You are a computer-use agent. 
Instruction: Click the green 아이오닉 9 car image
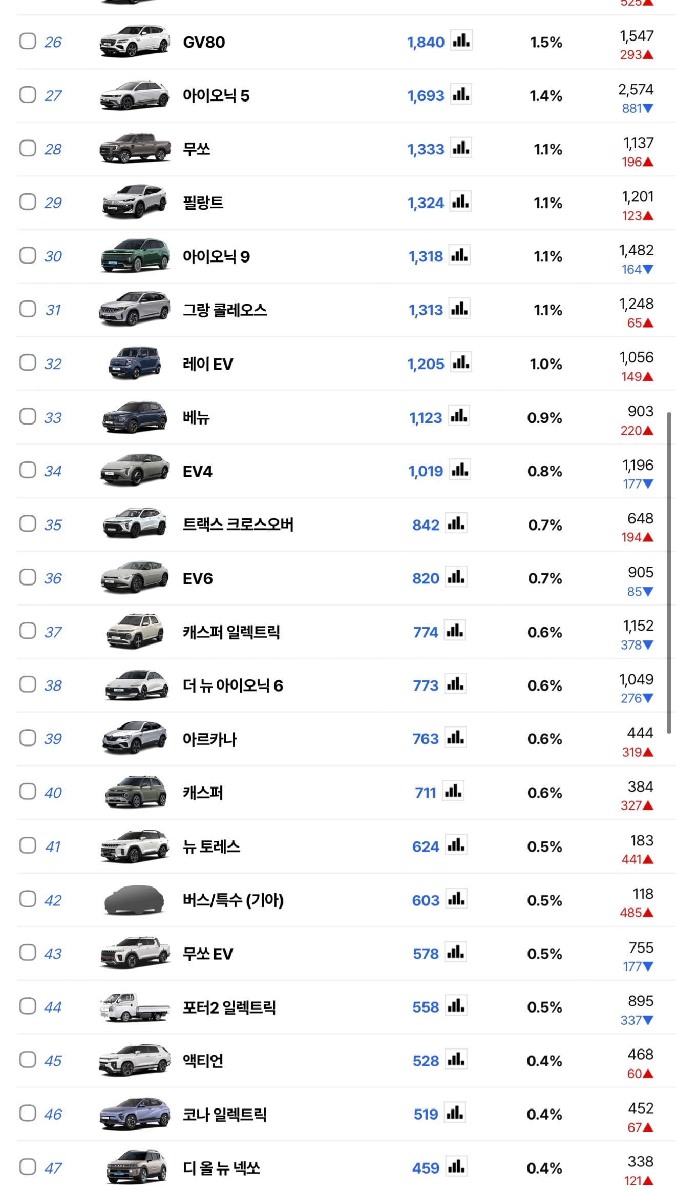point(135,255)
